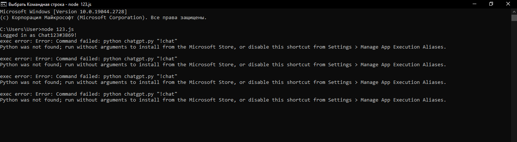Open the Command Prompt system menu icon
The image size is (517, 142).
(x=3, y=4)
